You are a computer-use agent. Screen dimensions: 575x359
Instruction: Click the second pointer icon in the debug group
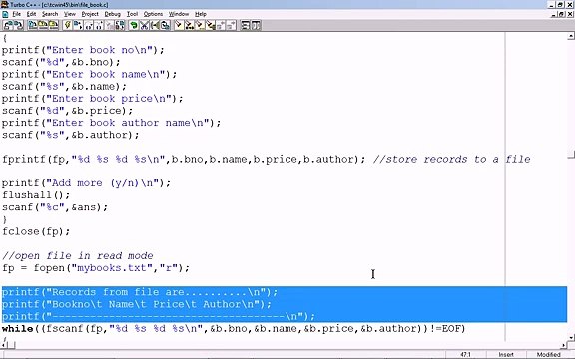tap(190, 25)
